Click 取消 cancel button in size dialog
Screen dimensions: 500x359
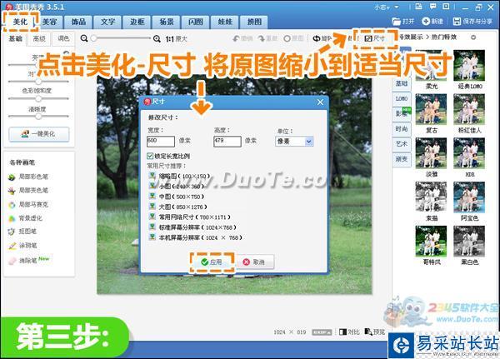click(x=254, y=262)
